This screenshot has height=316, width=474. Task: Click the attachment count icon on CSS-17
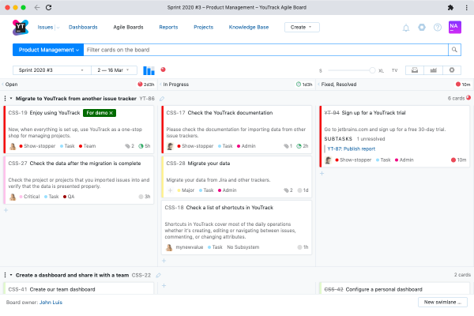[286, 146]
